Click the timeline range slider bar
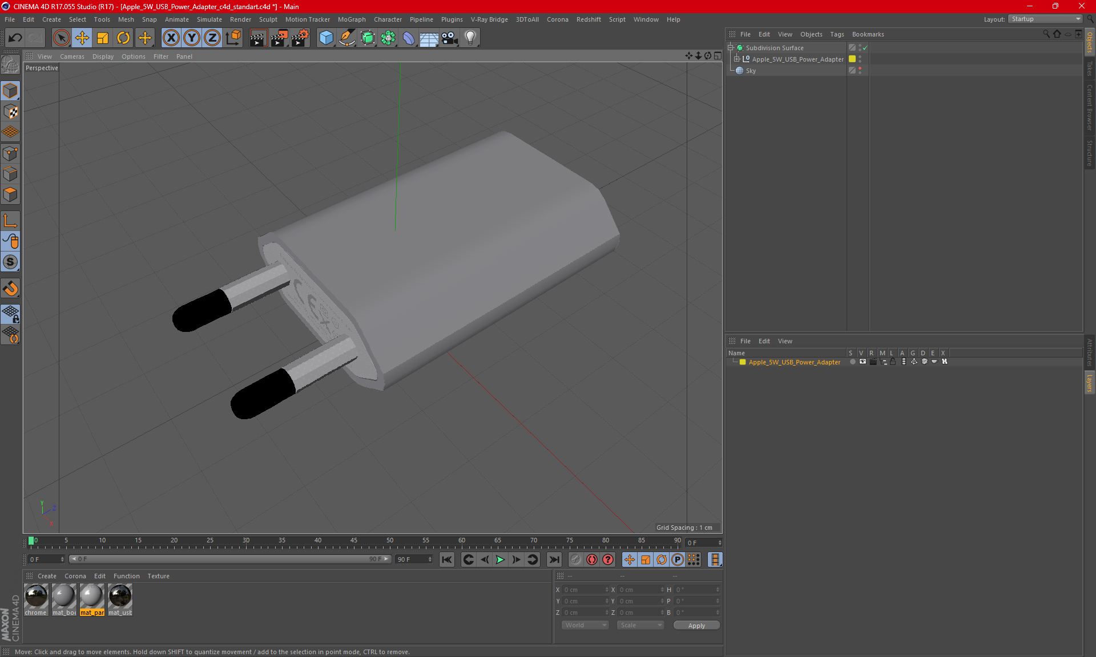Image resolution: width=1096 pixels, height=657 pixels. (x=231, y=559)
